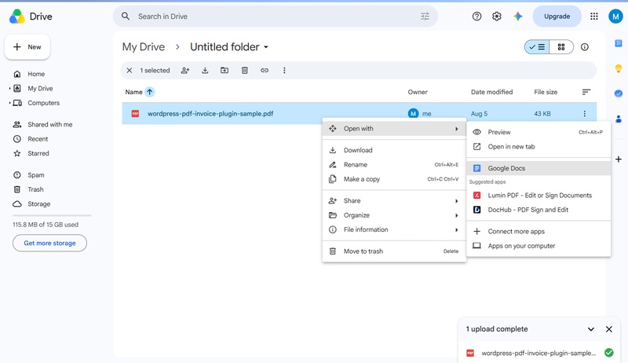
Task: Open Google Tasks side panel icon
Action: [x=619, y=93]
